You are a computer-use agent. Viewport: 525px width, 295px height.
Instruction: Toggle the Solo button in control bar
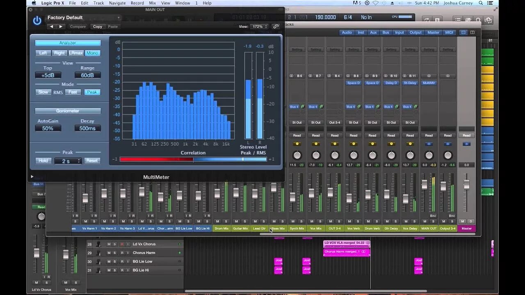[x=438, y=20]
